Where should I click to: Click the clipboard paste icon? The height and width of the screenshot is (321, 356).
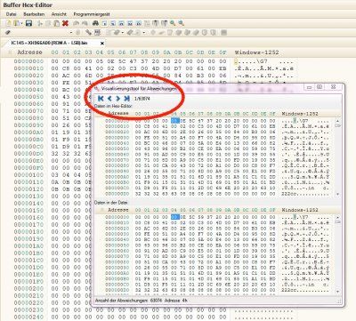[x=57, y=23]
